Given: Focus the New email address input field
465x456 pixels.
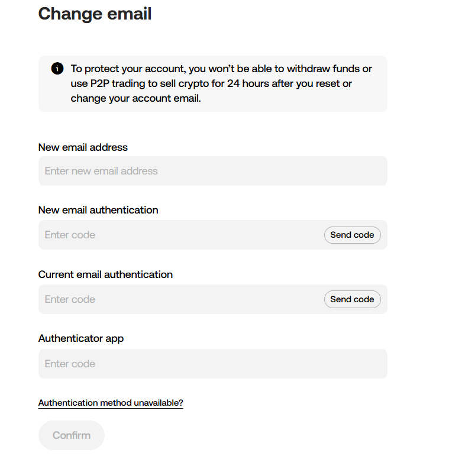Looking at the screenshot, I should [212, 171].
